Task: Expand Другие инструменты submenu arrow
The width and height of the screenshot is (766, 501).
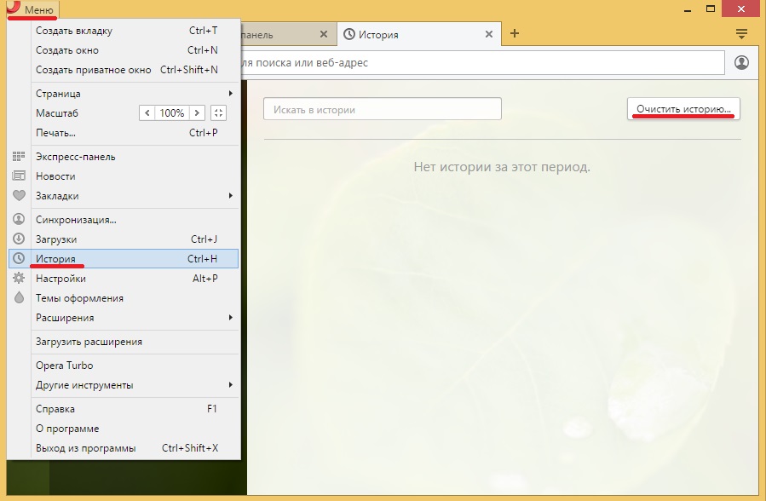Action: click(x=231, y=385)
